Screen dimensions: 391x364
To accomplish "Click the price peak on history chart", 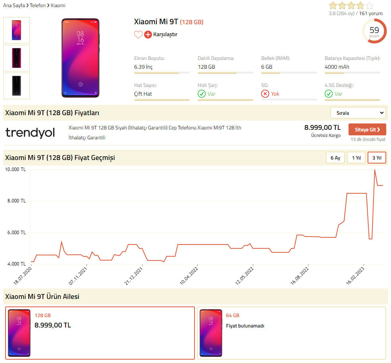I will pyautogui.click(x=375, y=170).
